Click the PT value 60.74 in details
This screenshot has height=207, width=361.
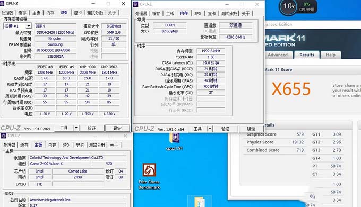pos(336,166)
